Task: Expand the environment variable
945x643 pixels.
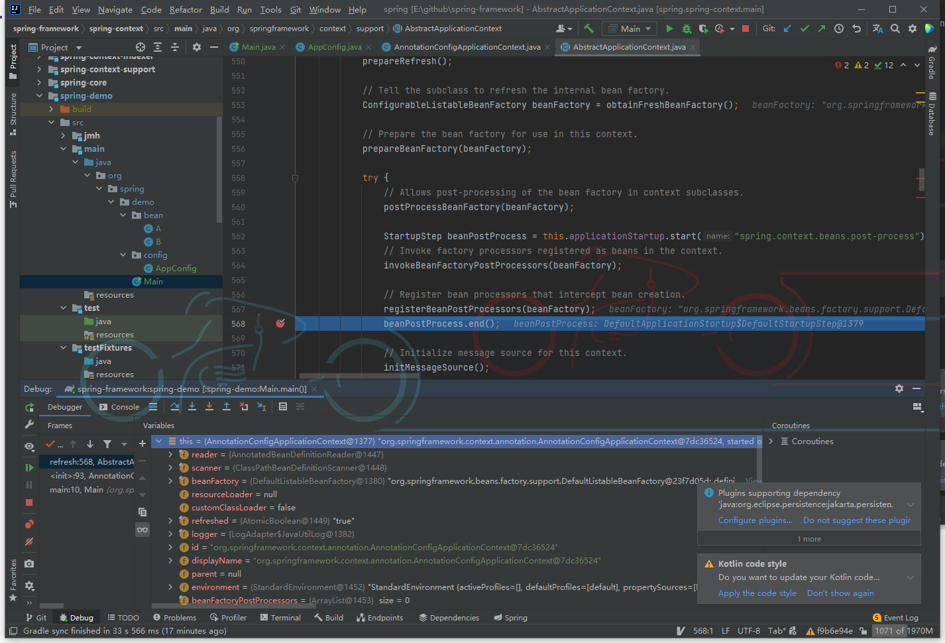Action: [170, 587]
